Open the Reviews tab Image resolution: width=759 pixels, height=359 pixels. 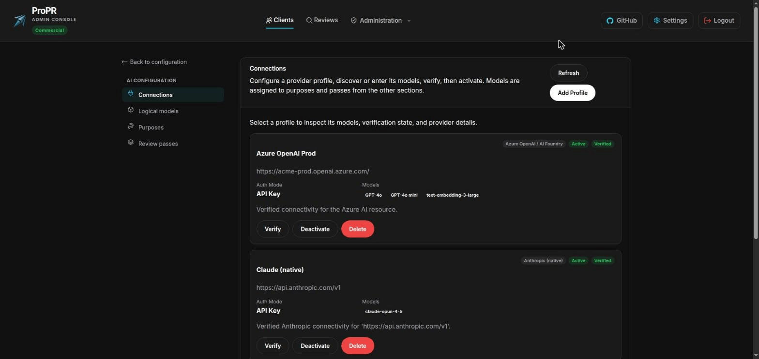[322, 20]
